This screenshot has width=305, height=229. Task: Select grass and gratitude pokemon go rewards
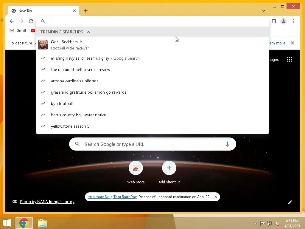coord(152,92)
